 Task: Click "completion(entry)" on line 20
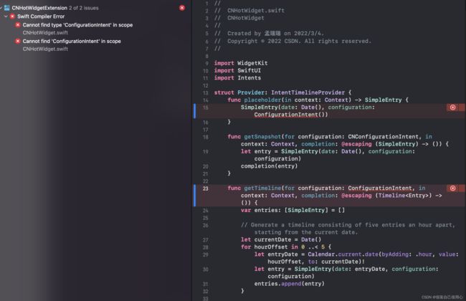coord(269,166)
